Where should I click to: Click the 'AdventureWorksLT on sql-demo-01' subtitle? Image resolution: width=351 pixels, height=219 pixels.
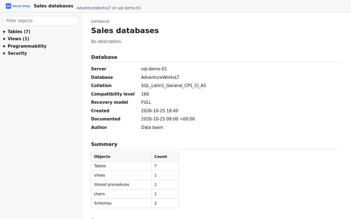(x=109, y=8)
